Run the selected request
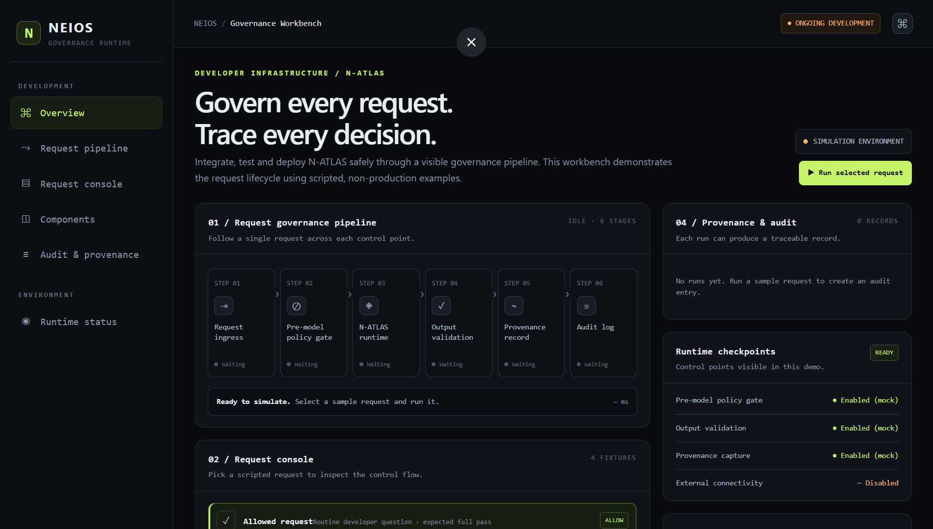Image resolution: width=933 pixels, height=529 pixels. [855, 173]
